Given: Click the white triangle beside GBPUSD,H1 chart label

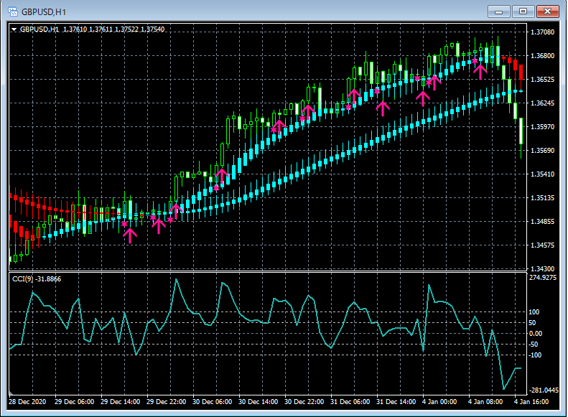Looking at the screenshot, I should pos(14,29).
